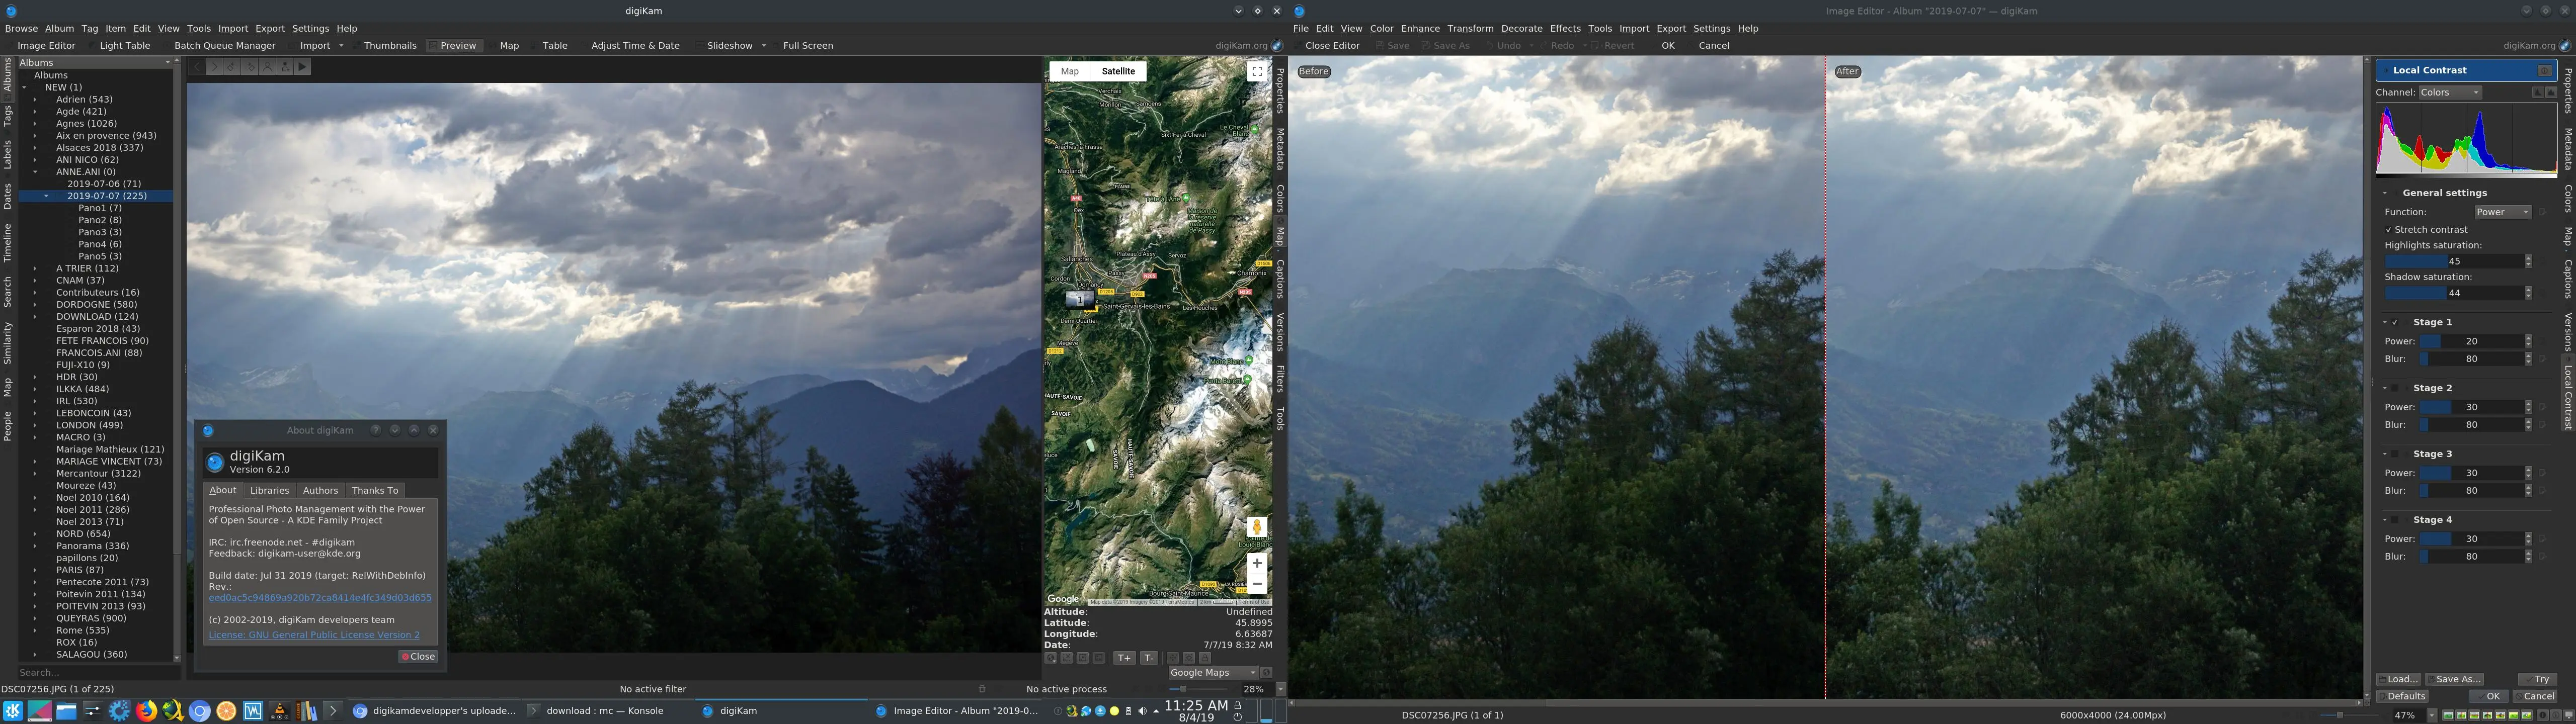Shrink map thumbnails with the T- icon
Image resolution: width=2576 pixels, height=724 pixels.
tap(1149, 658)
